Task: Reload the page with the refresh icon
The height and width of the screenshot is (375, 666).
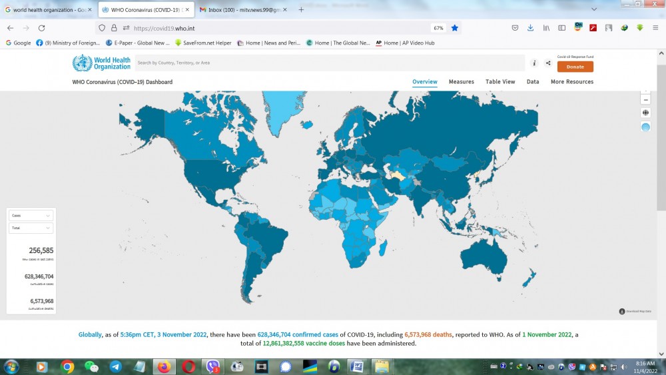Action: (41, 28)
